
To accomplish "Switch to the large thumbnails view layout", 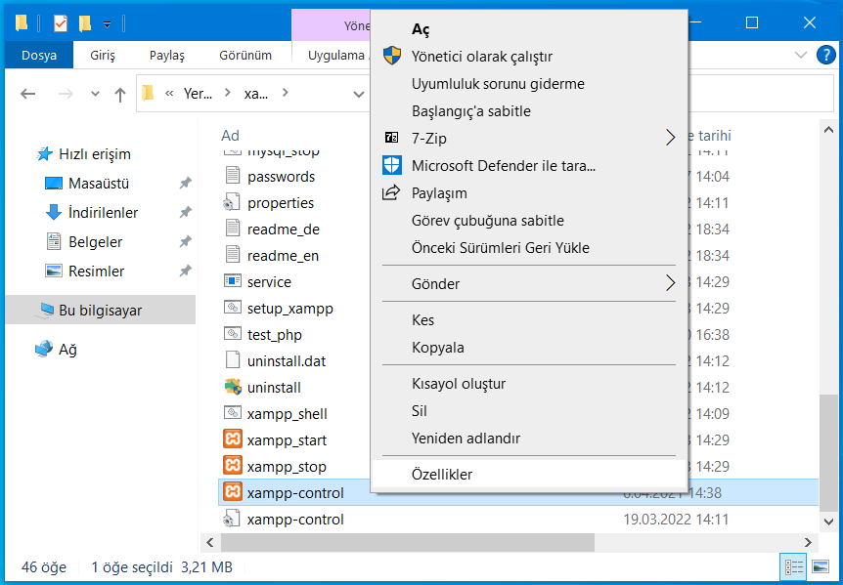I will pos(821,566).
